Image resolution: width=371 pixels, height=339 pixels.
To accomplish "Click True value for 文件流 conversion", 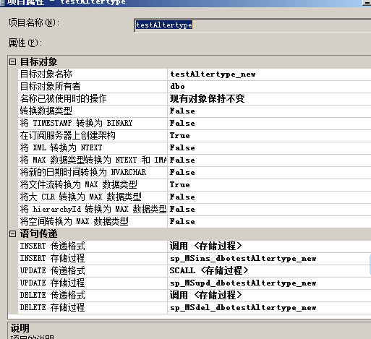I will coord(270,185).
